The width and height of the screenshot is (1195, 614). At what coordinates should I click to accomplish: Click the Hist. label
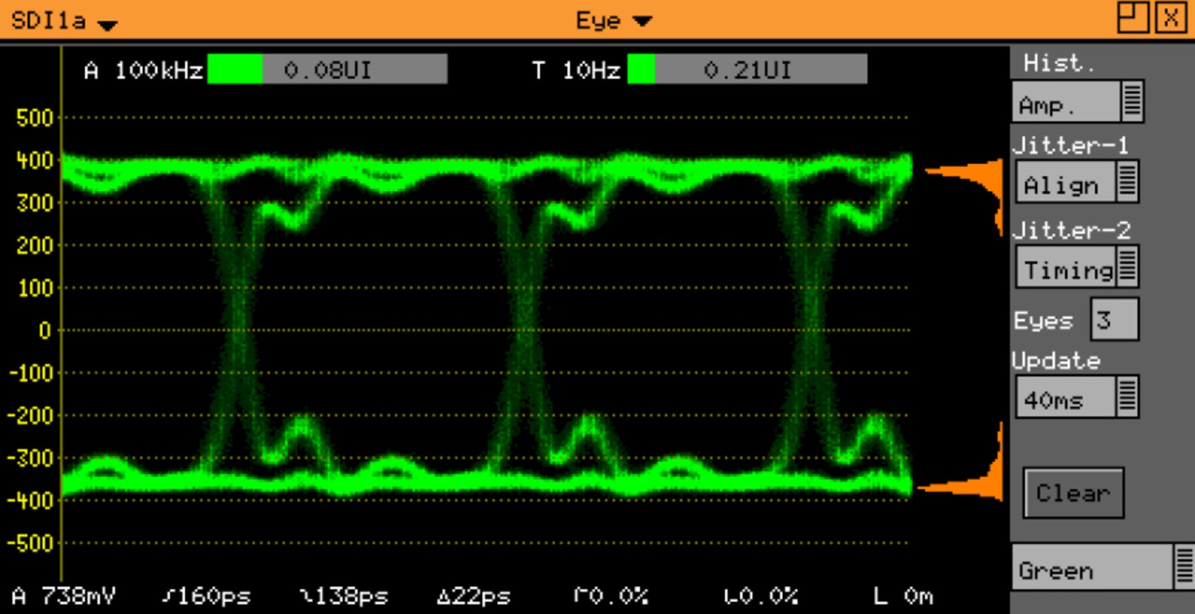[x=1060, y=63]
